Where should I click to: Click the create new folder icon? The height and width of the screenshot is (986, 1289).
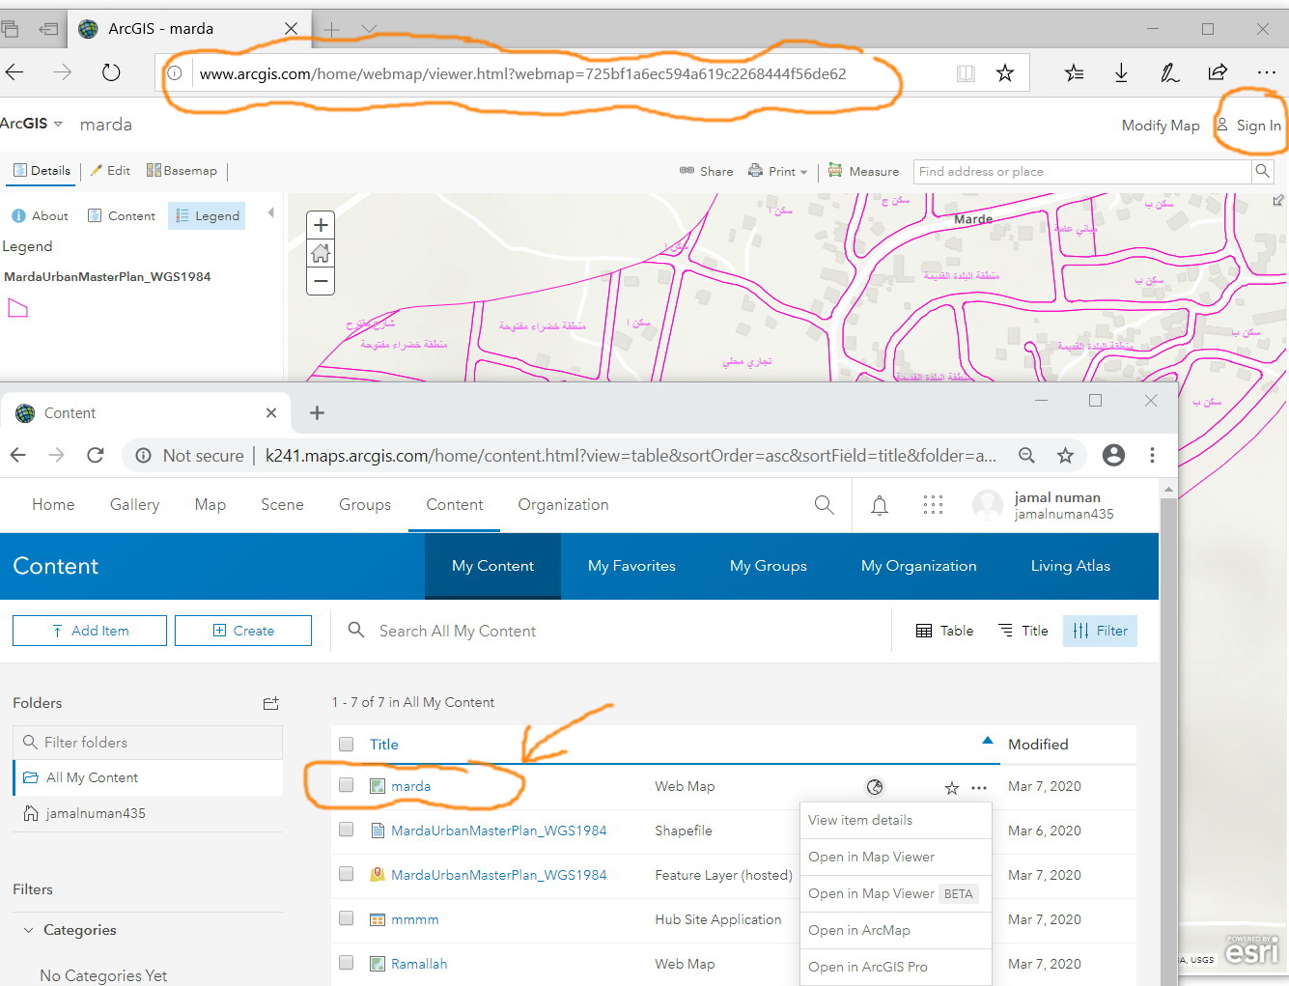tap(270, 703)
